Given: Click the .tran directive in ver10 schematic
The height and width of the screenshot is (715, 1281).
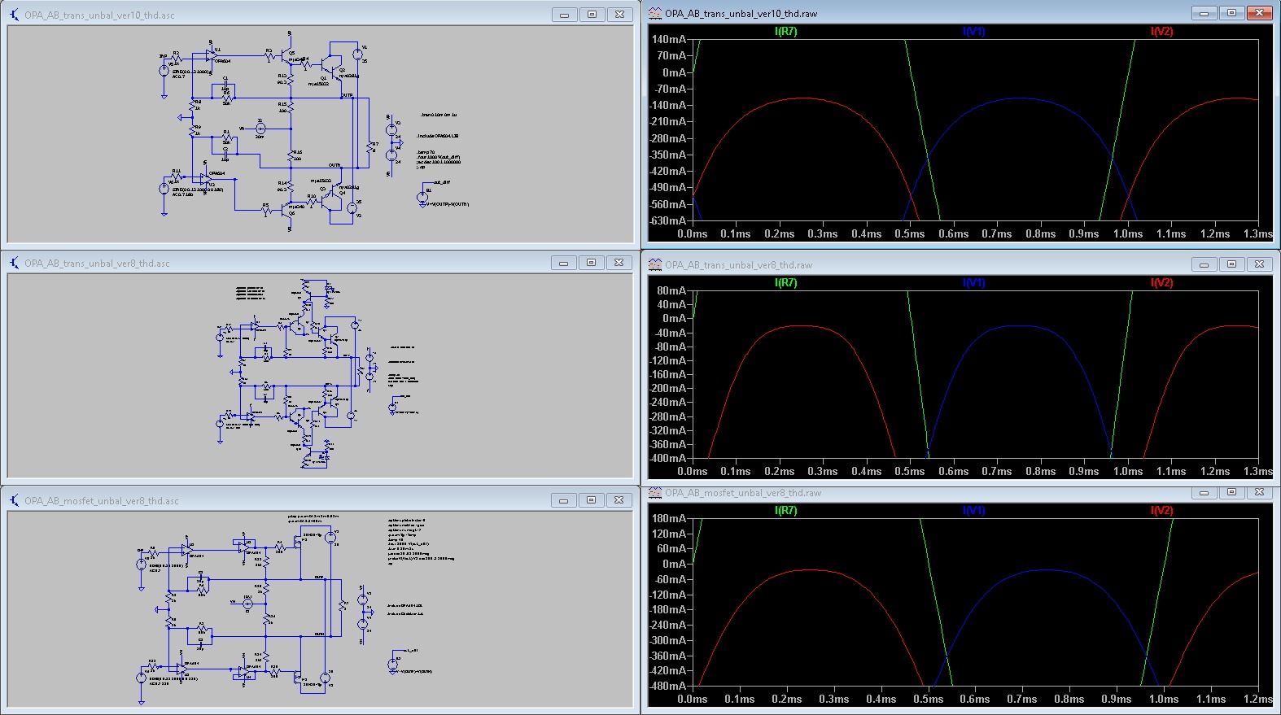Looking at the screenshot, I should click(439, 115).
